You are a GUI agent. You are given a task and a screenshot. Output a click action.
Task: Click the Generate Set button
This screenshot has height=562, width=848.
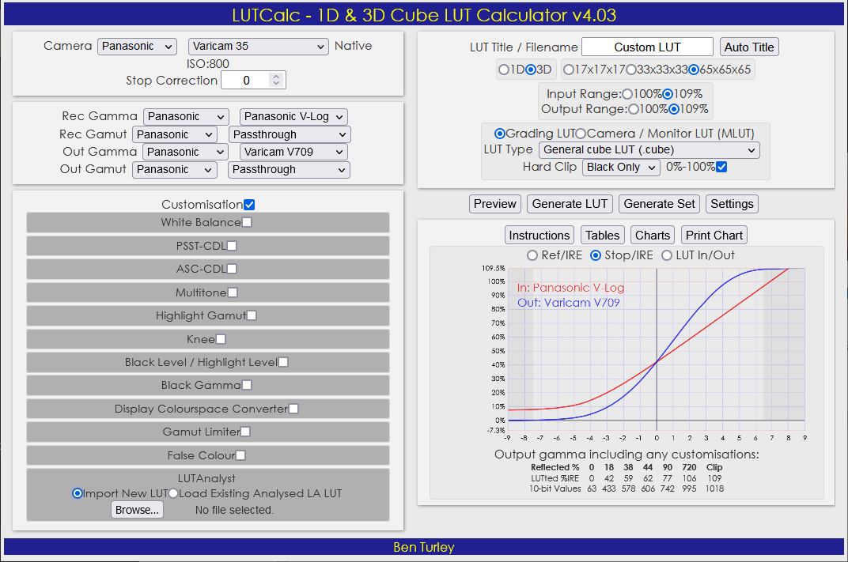[659, 204]
